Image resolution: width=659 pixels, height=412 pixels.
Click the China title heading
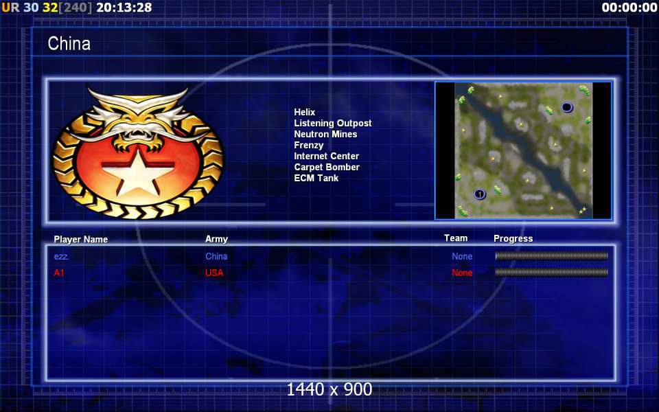69,43
